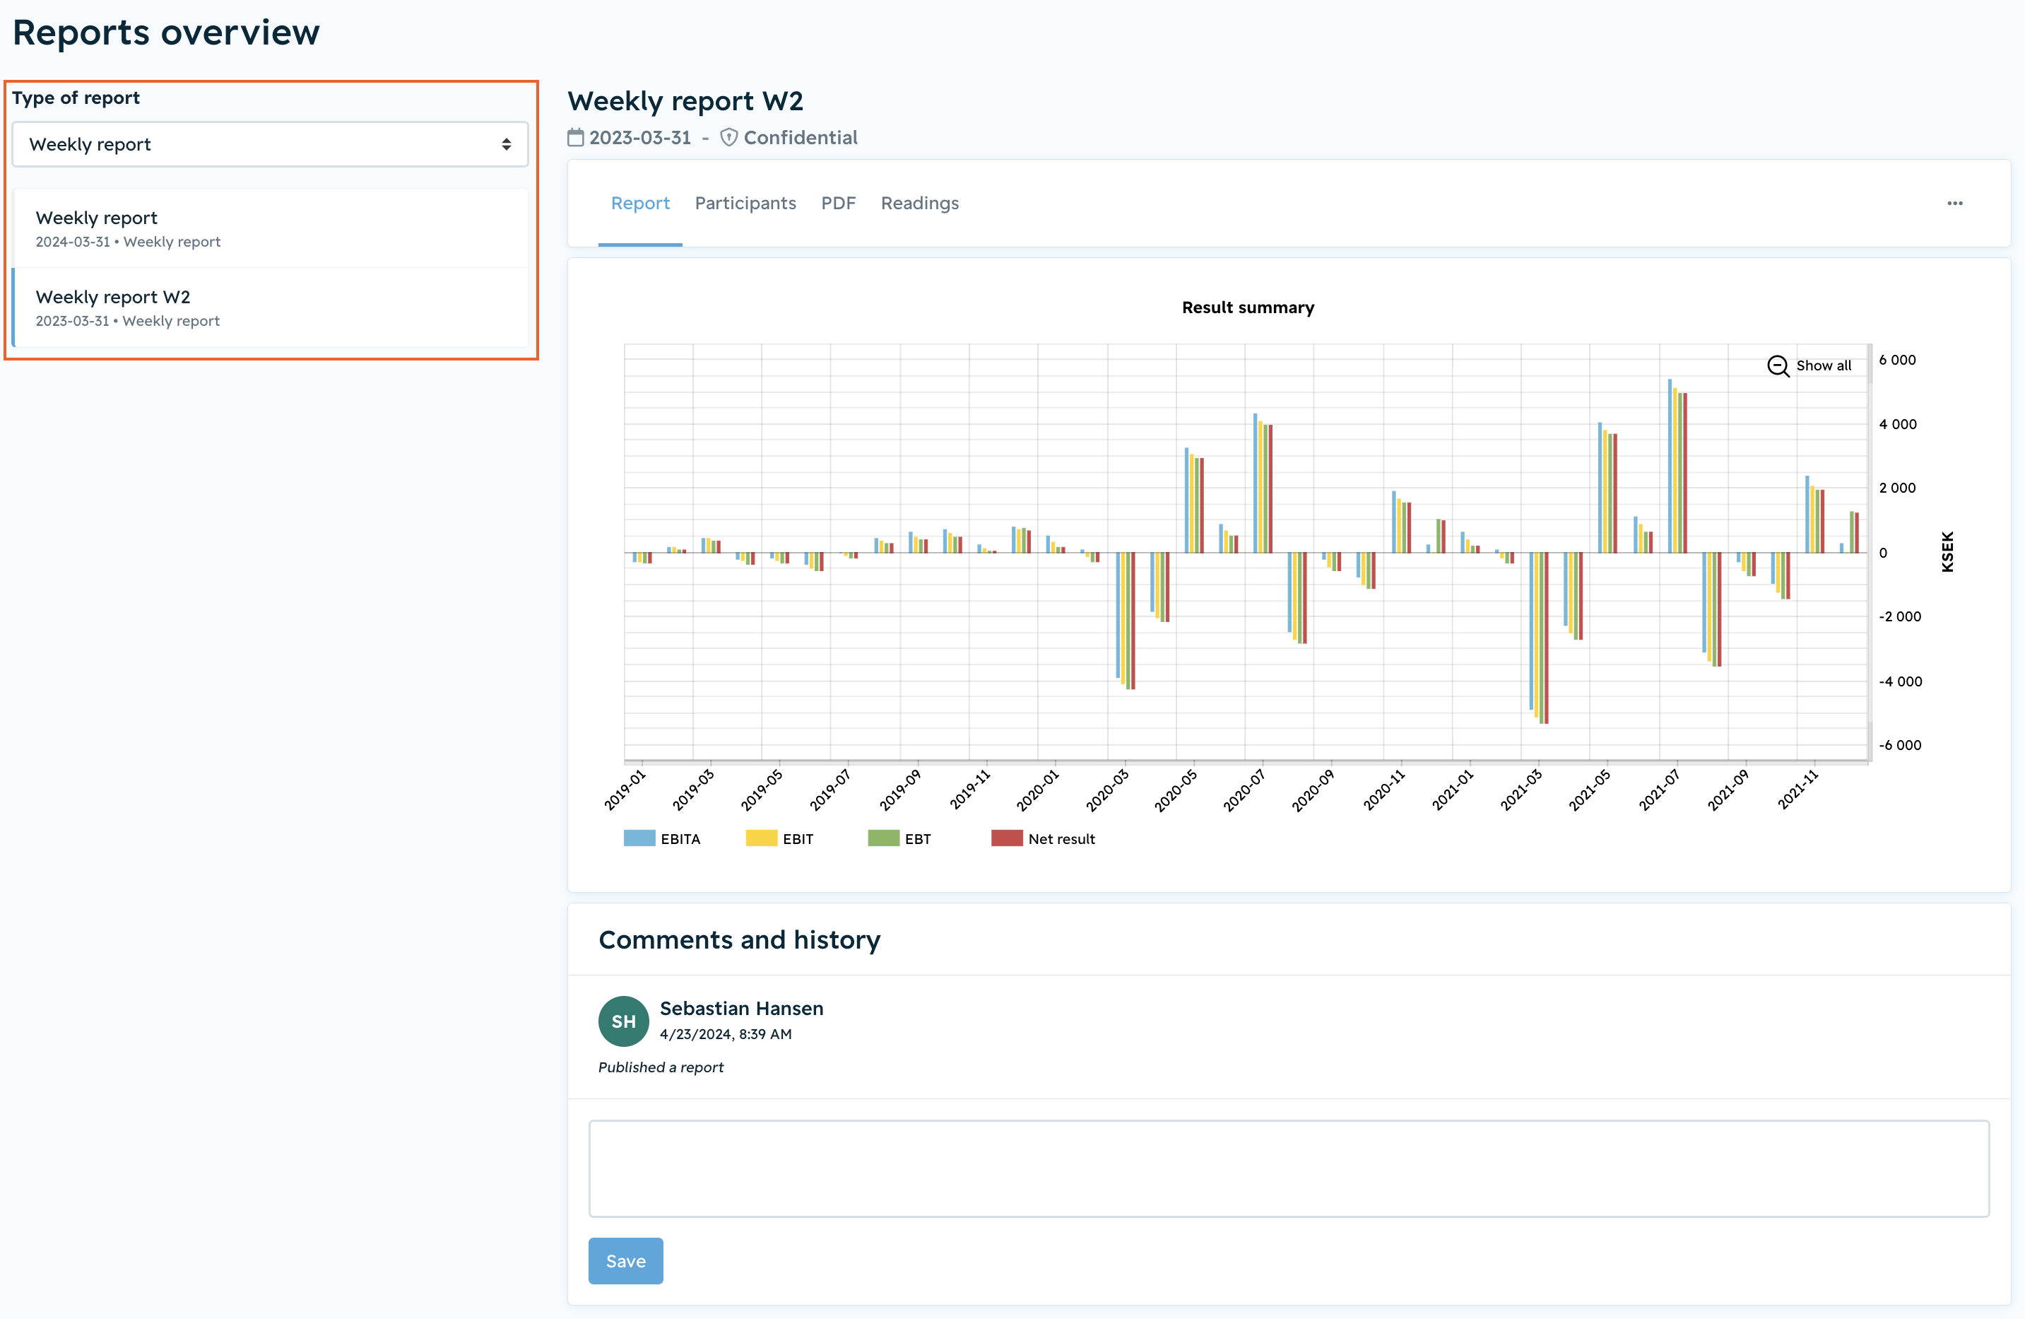Switch to the Readings tab

pyautogui.click(x=920, y=204)
